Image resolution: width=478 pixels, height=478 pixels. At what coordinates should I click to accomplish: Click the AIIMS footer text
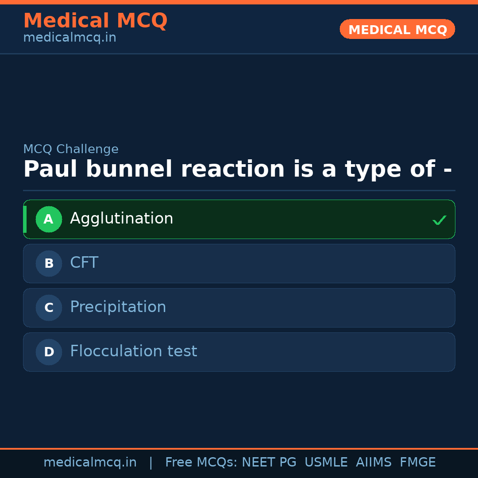point(374,463)
